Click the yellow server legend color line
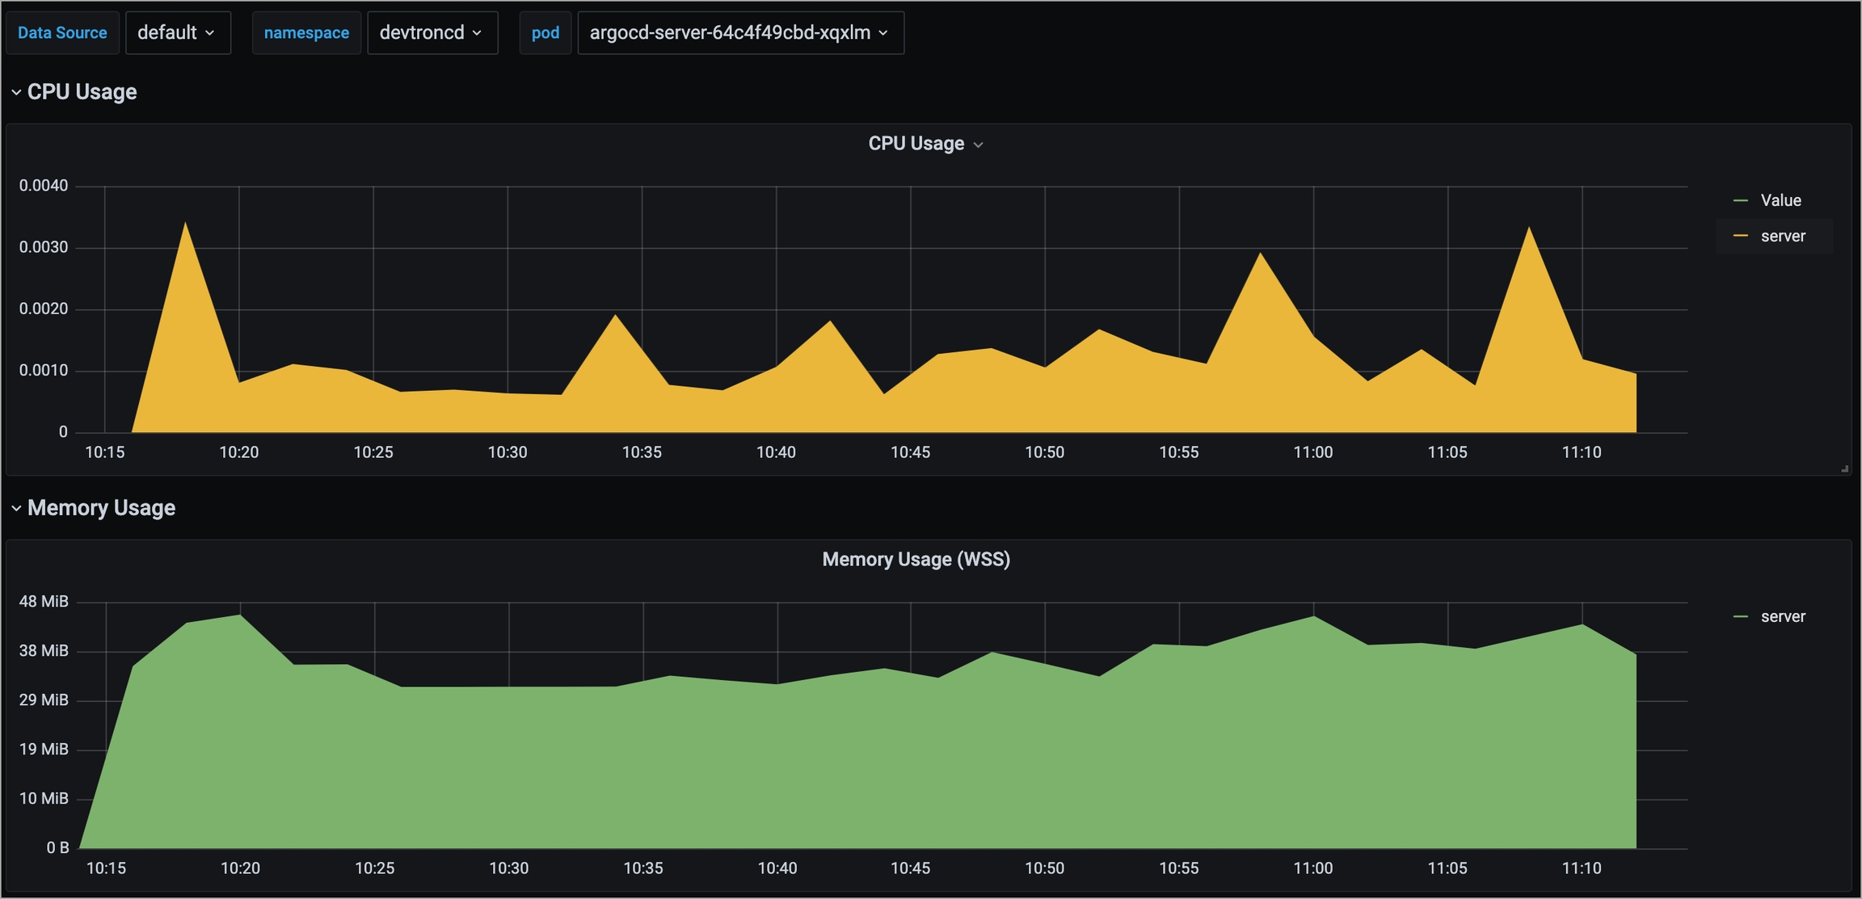This screenshot has width=1862, height=899. [x=1741, y=237]
